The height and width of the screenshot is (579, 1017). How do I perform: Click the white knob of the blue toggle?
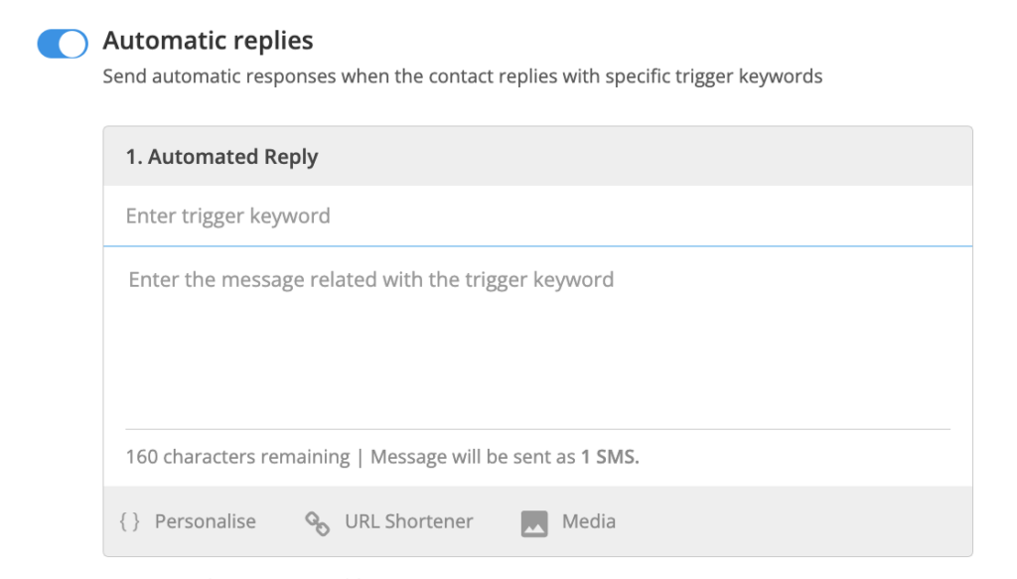pos(73,44)
